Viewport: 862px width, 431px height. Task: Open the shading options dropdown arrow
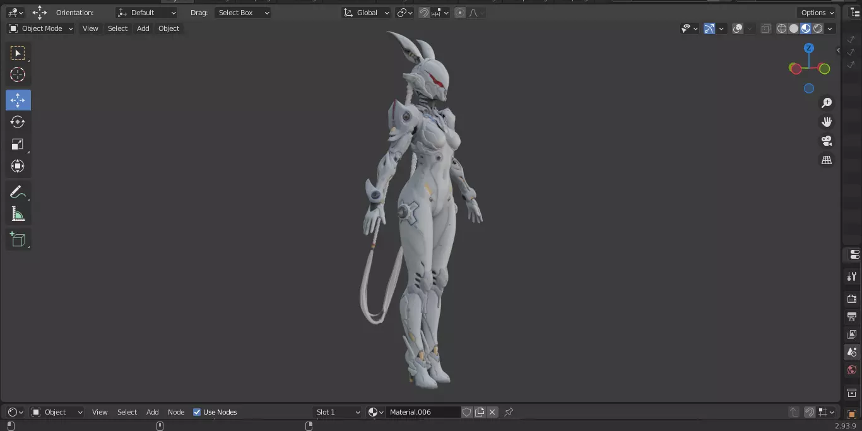tap(830, 28)
